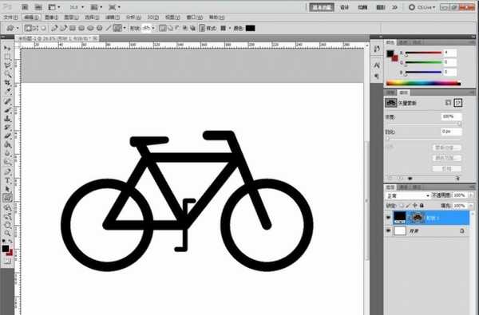Open the File menu
The width and height of the screenshot is (479, 315).
point(11,18)
